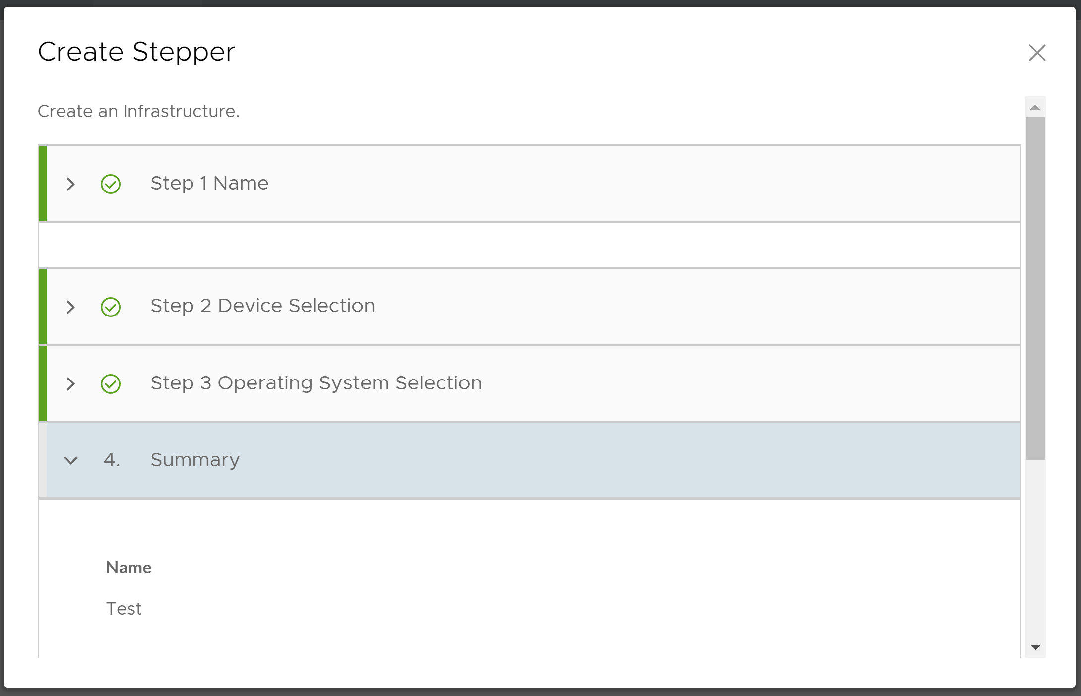Click the chevron icon beside Step 2 Device Selection

(x=71, y=307)
